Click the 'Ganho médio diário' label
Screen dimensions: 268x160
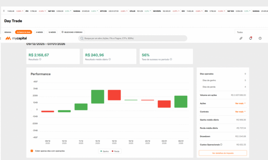tap(209, 120)
